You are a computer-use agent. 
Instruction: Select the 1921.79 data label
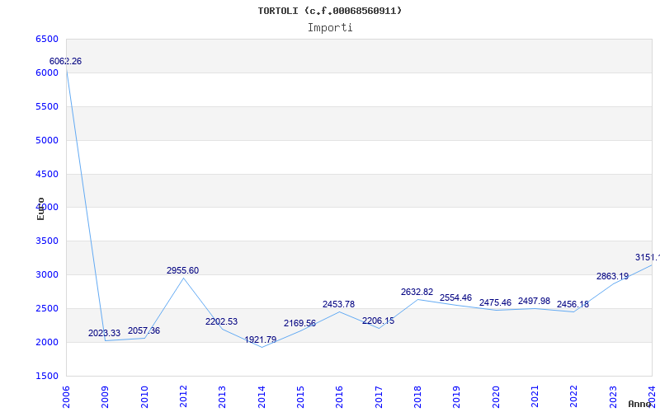261,339
